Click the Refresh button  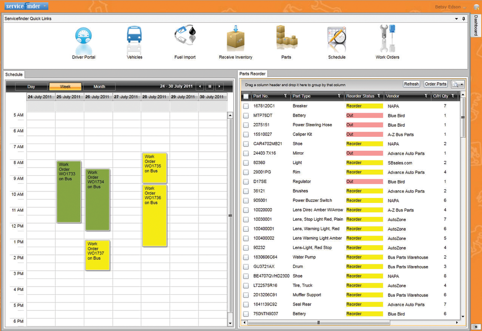pos(411,83)
